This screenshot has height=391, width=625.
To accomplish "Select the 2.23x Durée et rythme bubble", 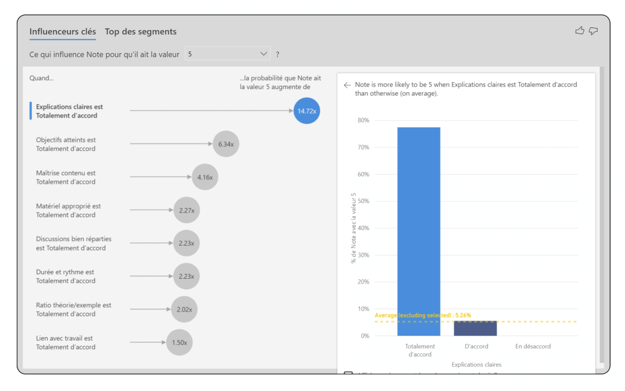I will [x=185, y=276].
